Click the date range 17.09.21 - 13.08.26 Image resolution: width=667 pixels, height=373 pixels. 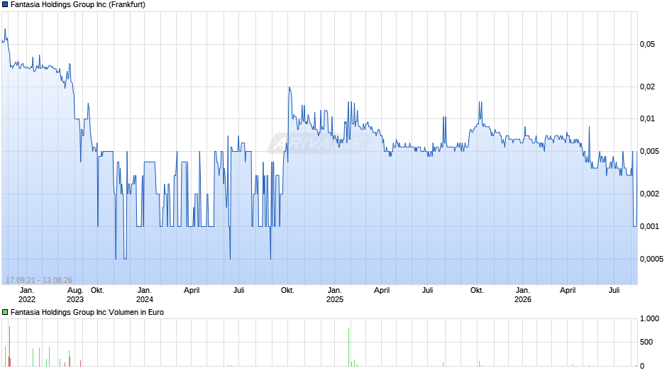click(x=39, y=280)
